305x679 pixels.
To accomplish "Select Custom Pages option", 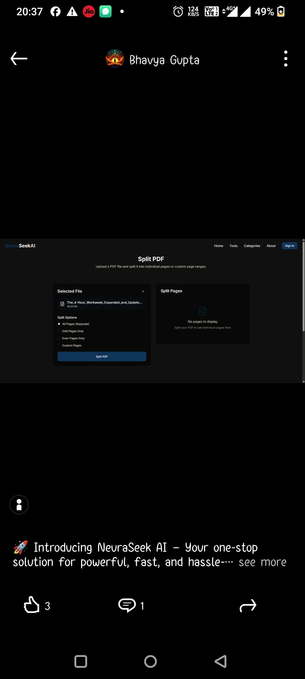I will (69, 345).
